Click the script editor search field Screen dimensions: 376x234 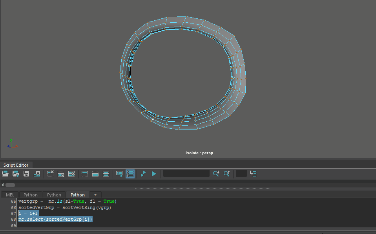[x=186, y=173]
